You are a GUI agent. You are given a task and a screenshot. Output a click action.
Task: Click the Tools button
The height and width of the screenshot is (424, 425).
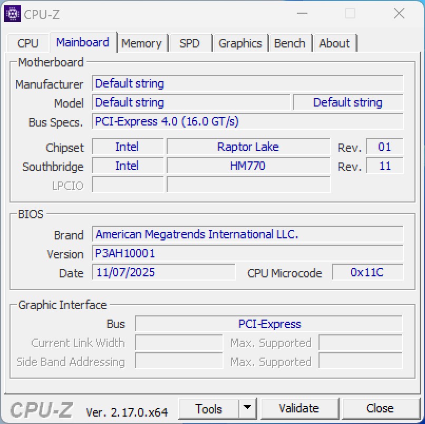pos(209,408)
